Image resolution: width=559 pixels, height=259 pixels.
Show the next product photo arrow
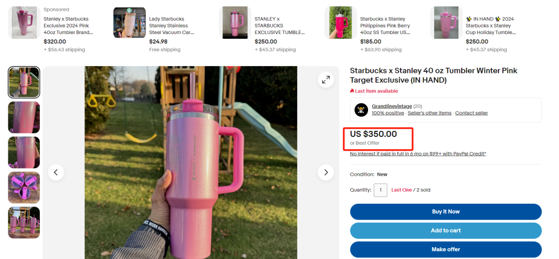326,173
